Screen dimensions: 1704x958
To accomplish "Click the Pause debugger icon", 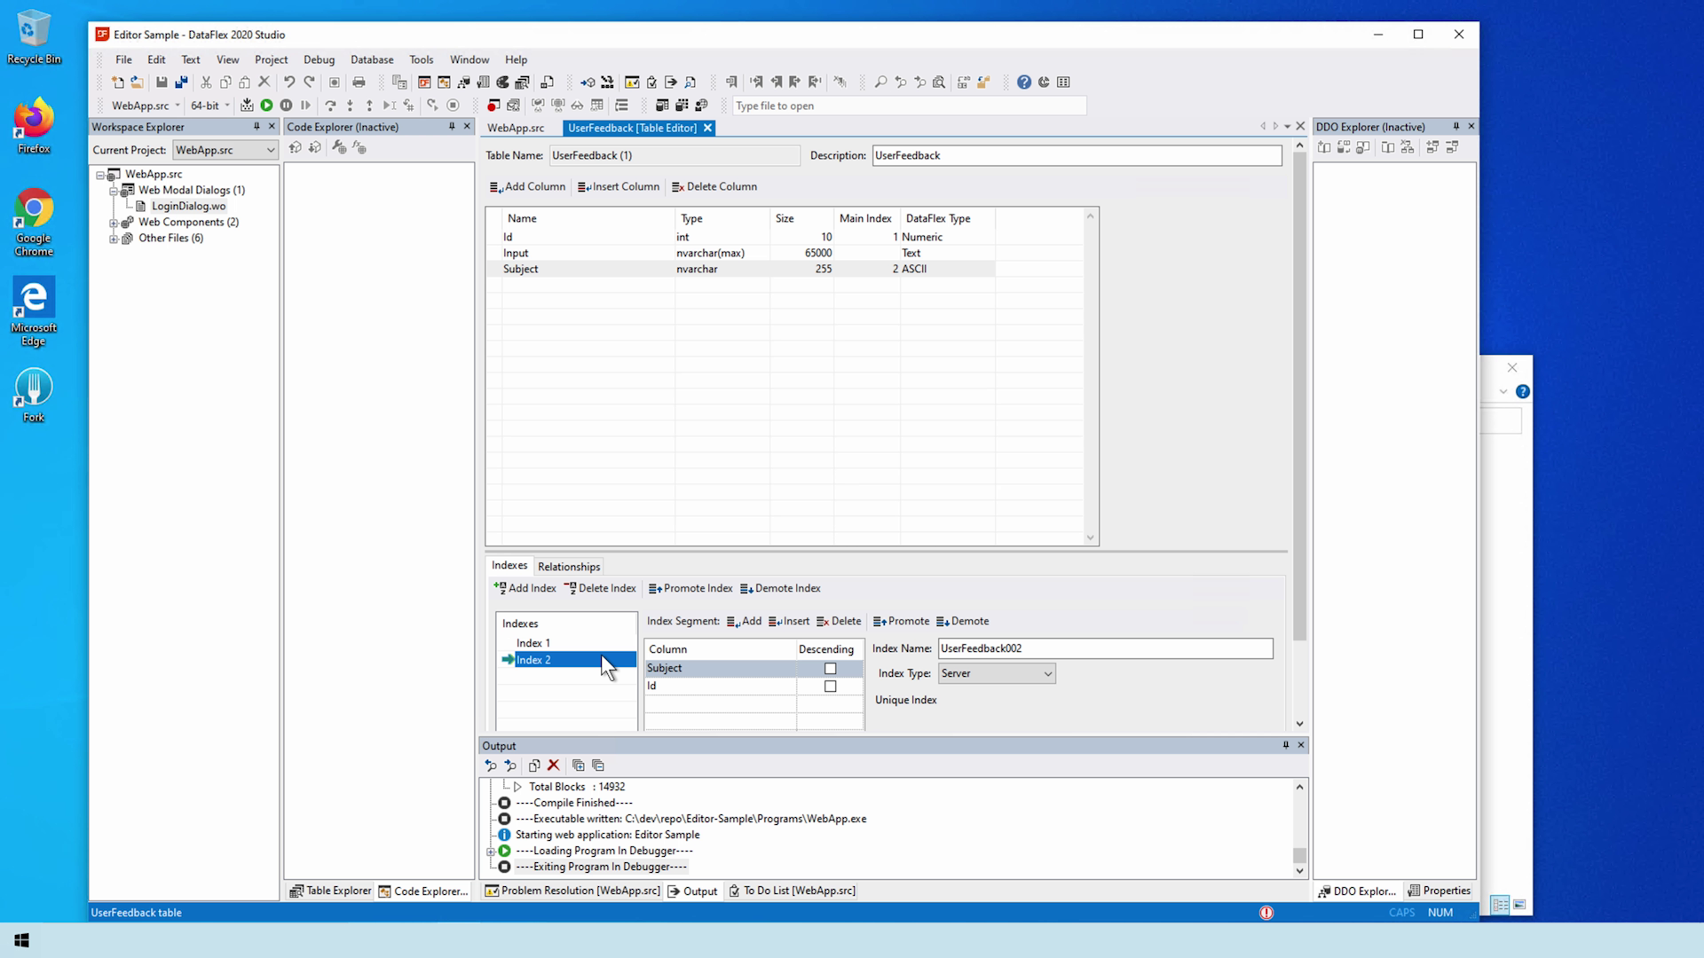I will tap(286, 105).
